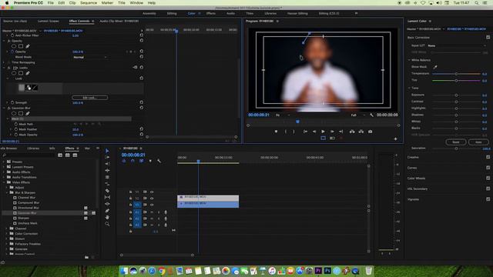Open Input LUT dropdown
Screen dimensions: 493x277
[457, 45]
